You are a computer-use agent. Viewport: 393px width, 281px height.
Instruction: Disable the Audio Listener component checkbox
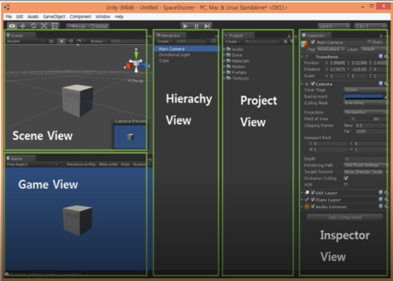point(313,207)
